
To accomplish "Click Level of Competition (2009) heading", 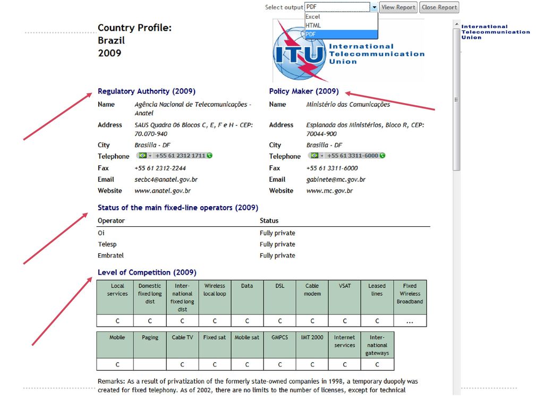I will tap(147, 273).
